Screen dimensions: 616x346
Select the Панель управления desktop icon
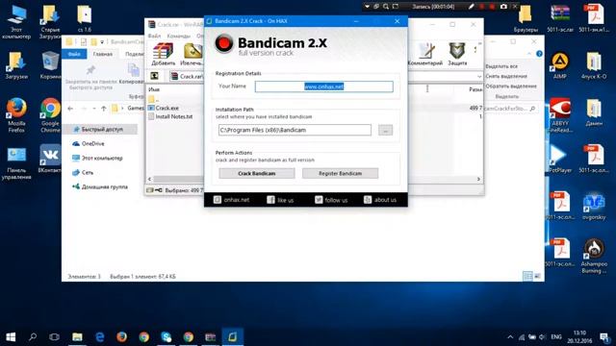(16, 163)
